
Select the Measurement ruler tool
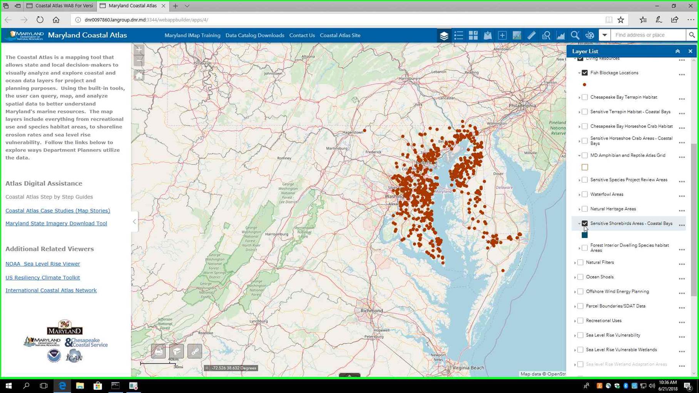(x=531, y=35)
